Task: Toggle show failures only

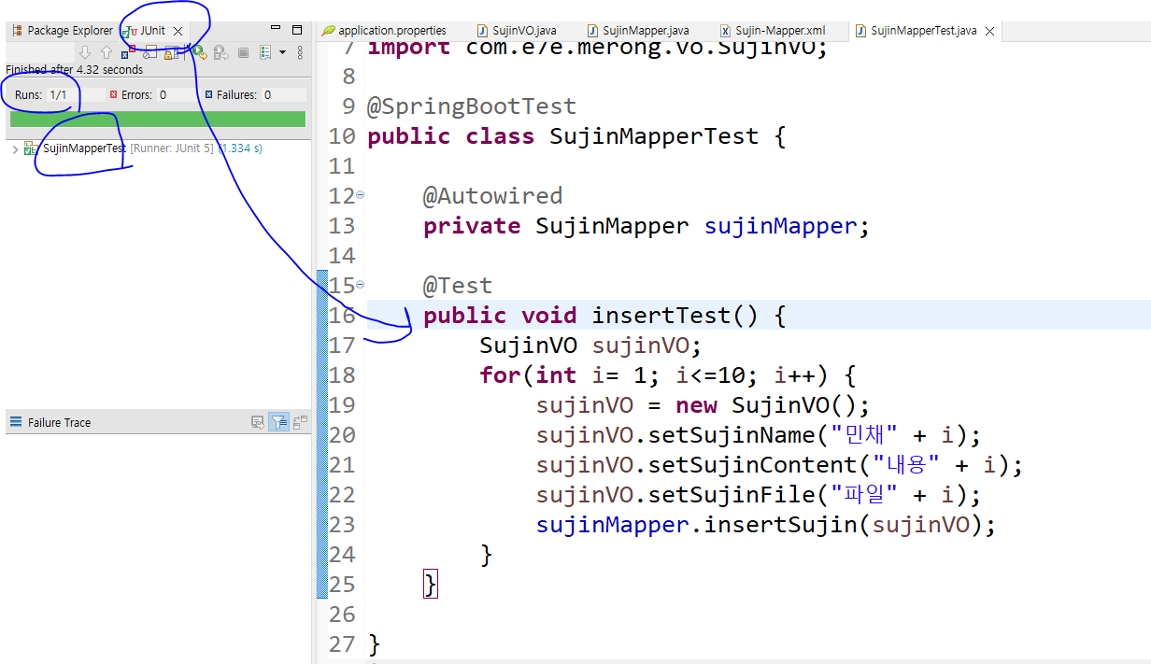Action: (128, 52)
